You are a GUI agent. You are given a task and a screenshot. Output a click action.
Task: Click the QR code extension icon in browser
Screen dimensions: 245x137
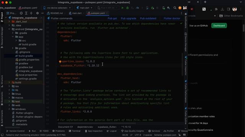(x=204, y=9)
